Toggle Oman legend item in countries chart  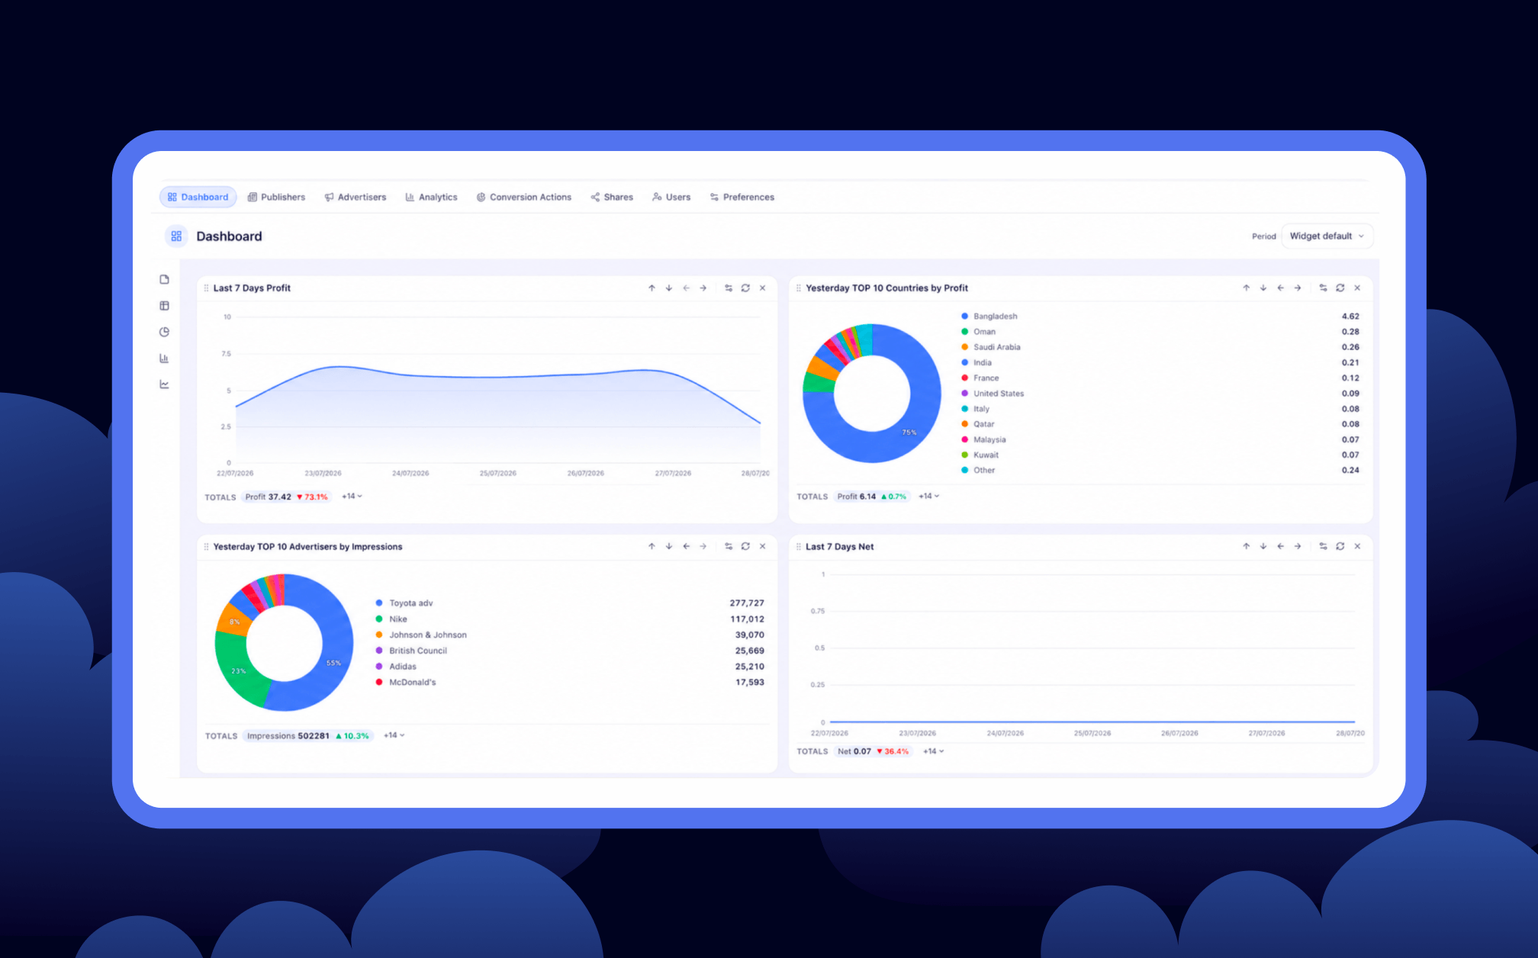pyautogui.click(x=979, y=332)
